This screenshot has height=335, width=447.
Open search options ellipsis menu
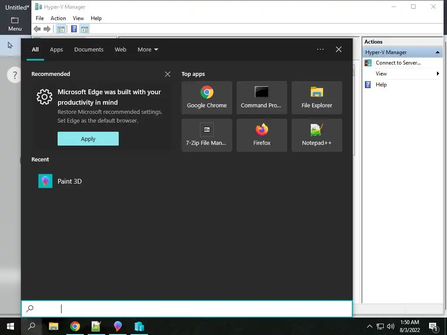click(x=320, y=49)
